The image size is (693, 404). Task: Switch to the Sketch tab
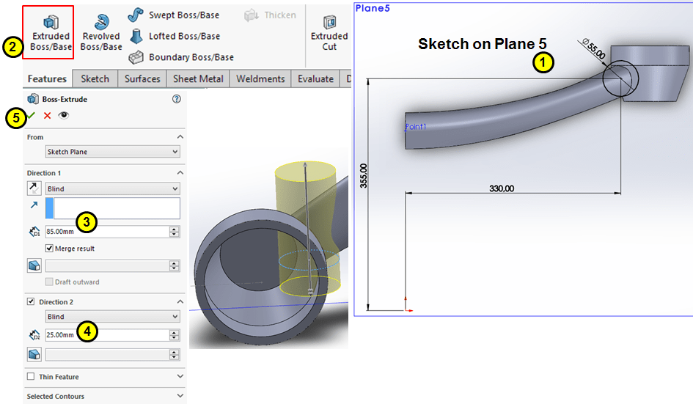(95, 79)
